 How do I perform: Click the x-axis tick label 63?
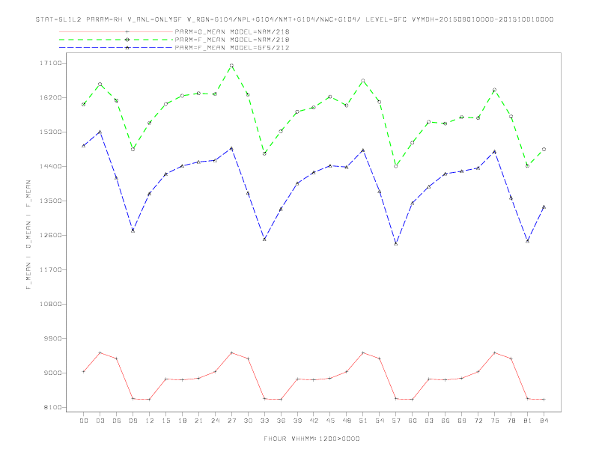click(x=429, y=421)
